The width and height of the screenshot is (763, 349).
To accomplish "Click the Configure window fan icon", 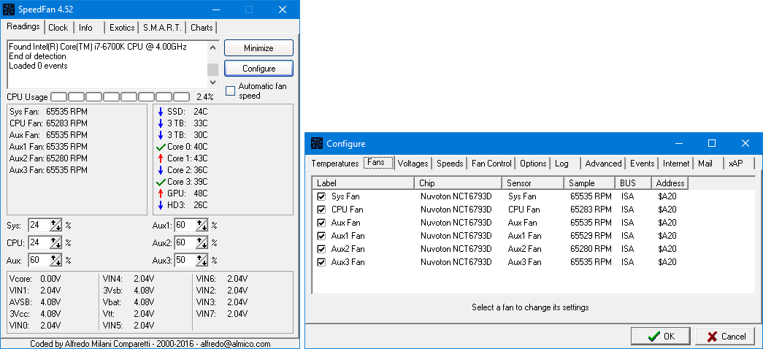I will point(317,144).
